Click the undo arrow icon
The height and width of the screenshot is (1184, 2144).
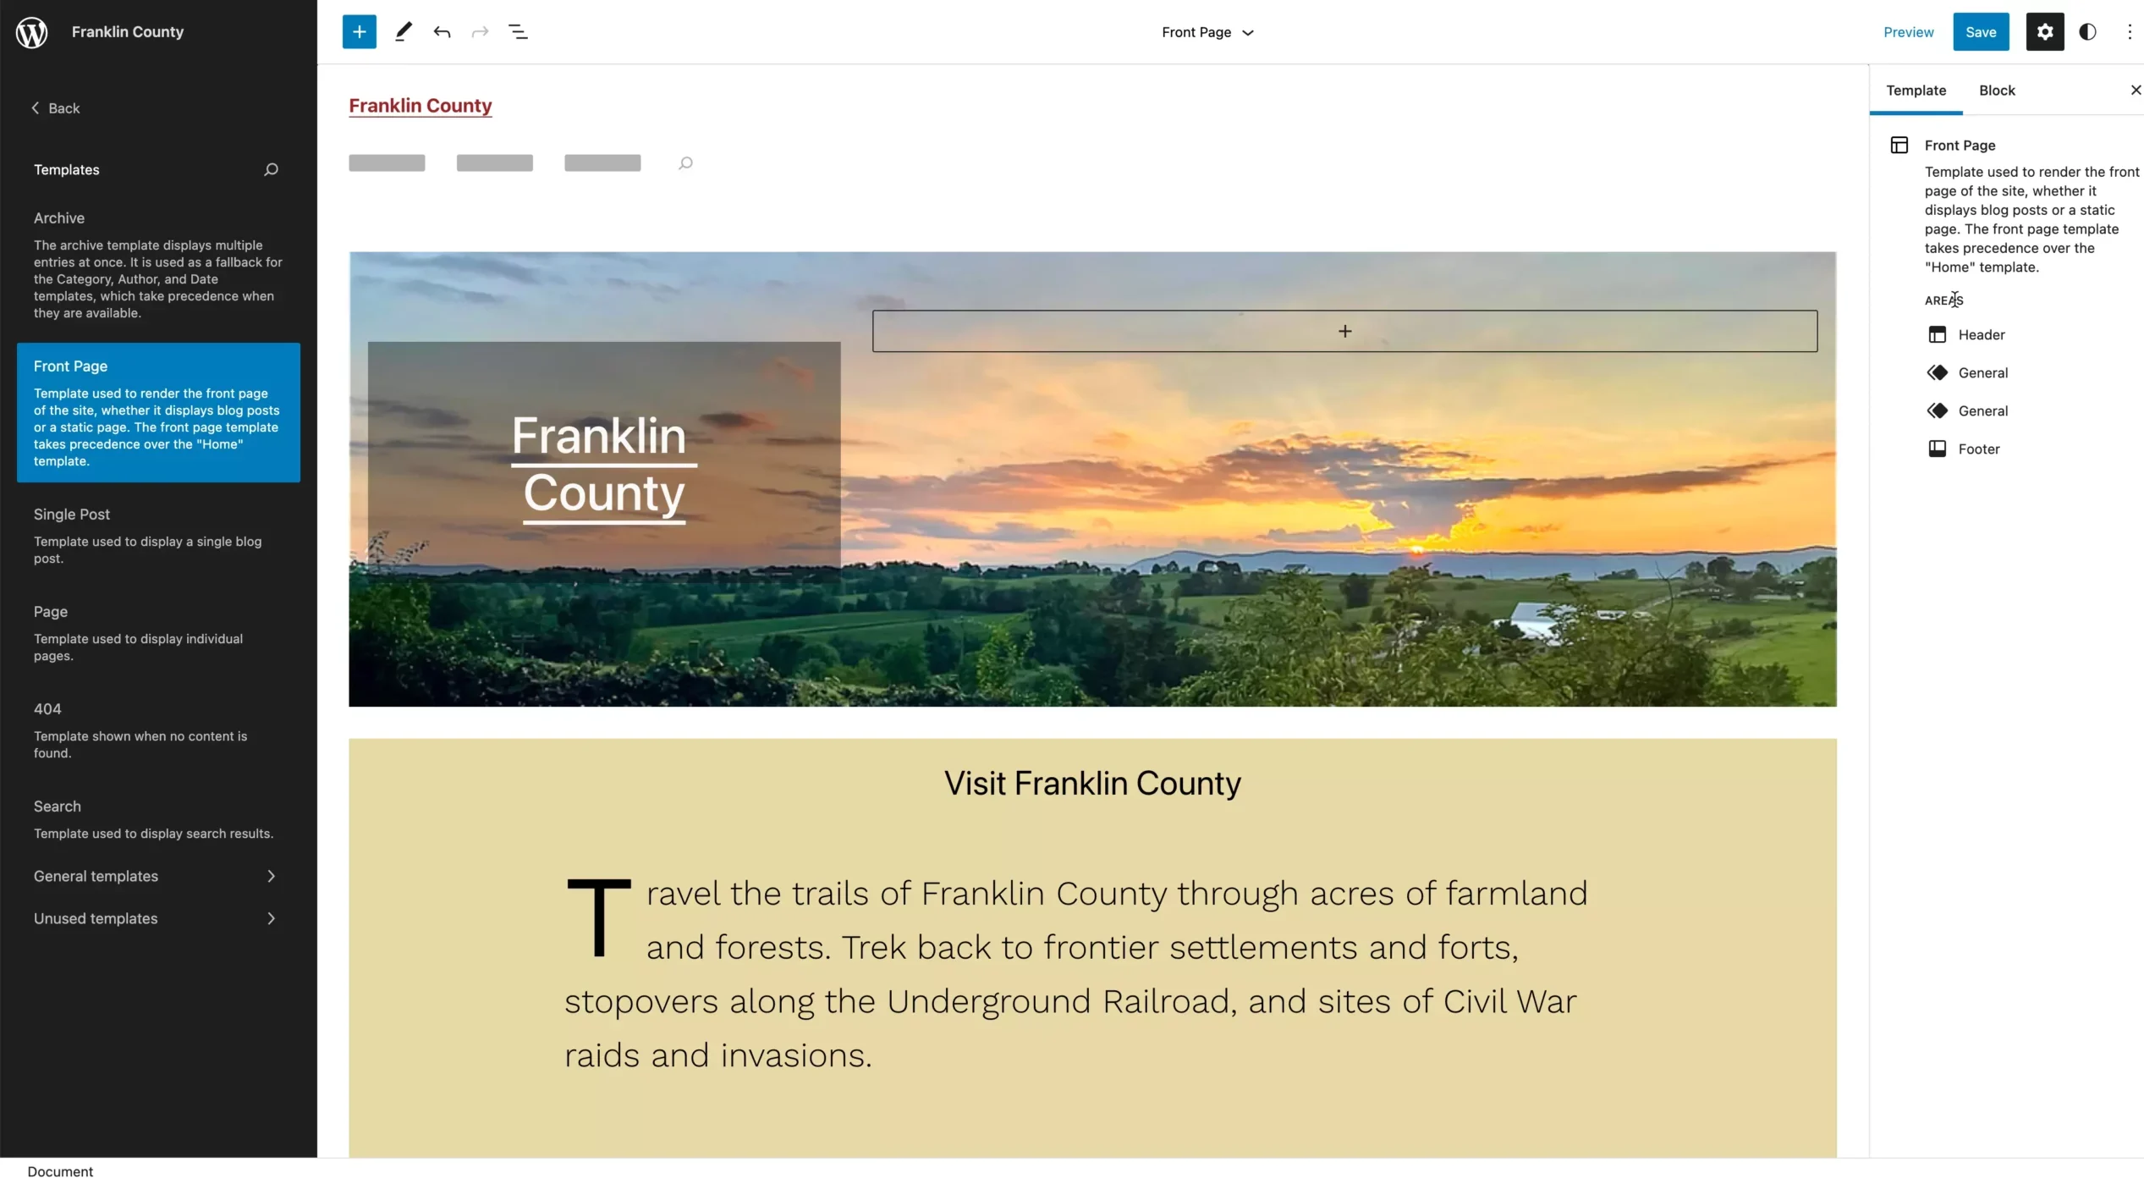pos(440,30)
